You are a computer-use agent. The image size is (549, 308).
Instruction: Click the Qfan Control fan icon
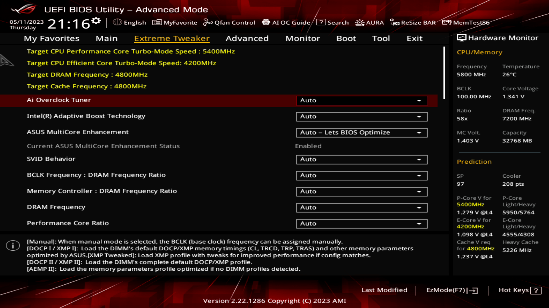click(x=208, y=22)
